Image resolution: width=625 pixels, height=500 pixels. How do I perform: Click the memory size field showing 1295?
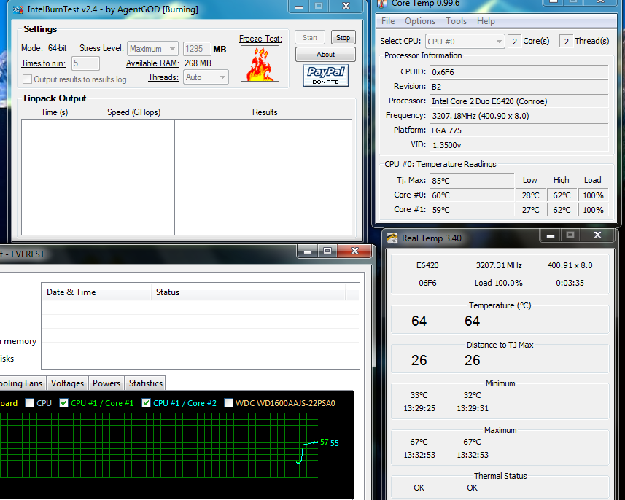tap(196, 49)
